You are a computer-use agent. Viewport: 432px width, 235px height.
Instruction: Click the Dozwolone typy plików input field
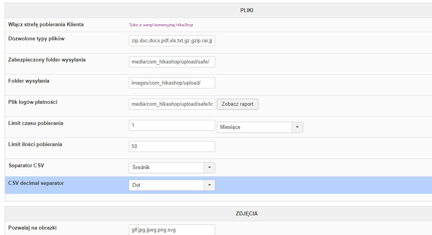tap(172, 41)
